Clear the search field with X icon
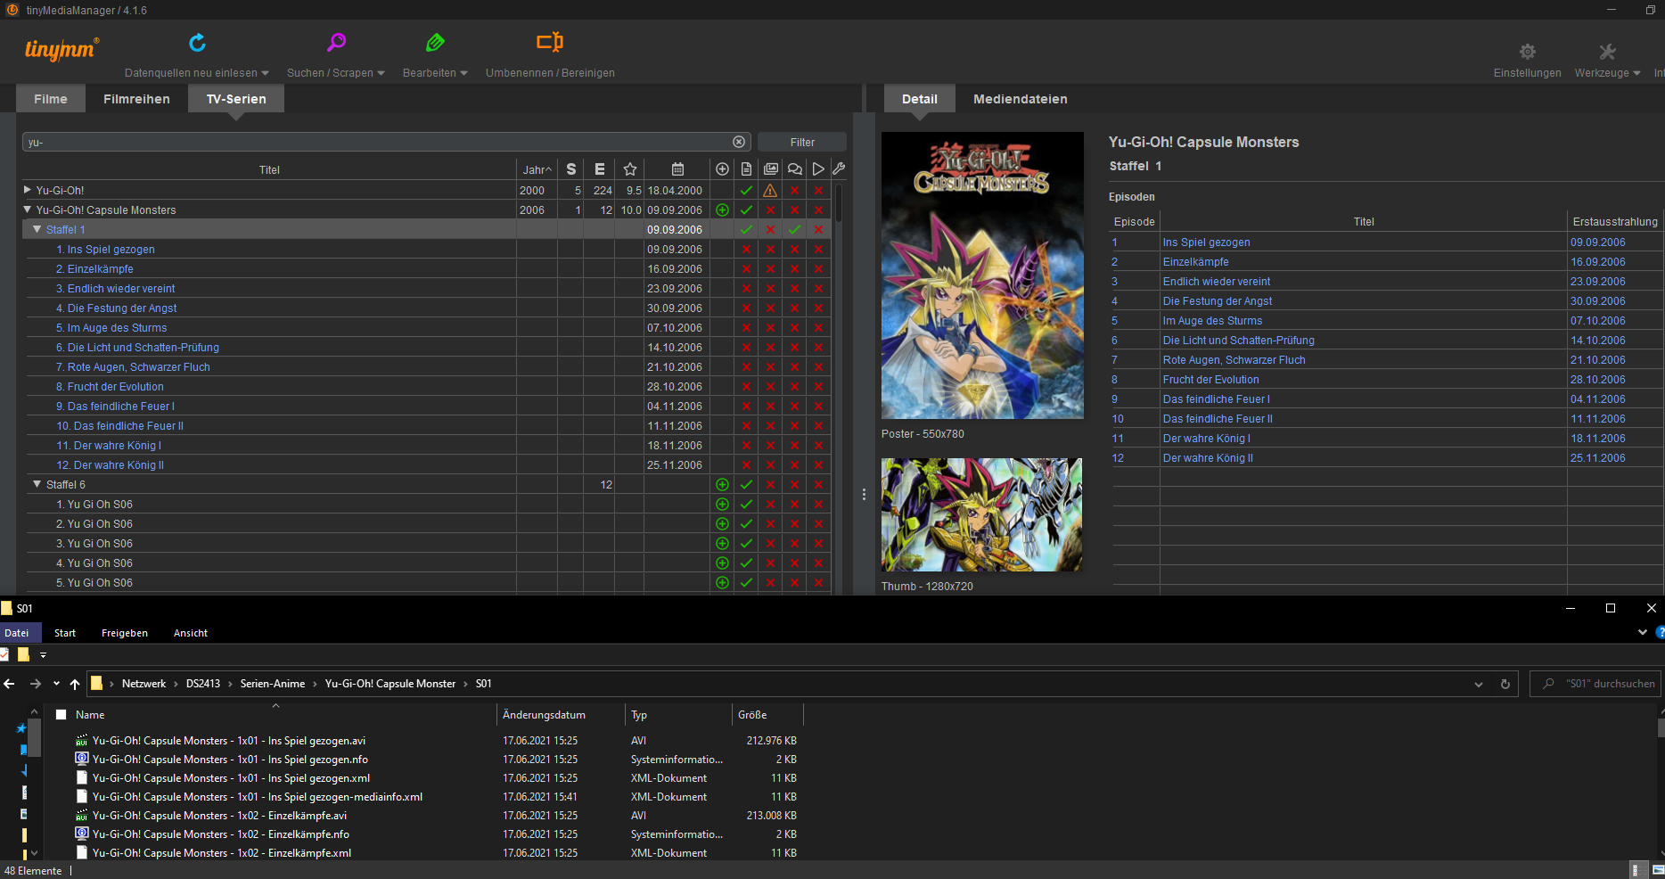Screen dimensions: 1665x879 pos(739,142)
